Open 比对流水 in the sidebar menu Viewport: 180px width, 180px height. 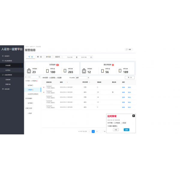coord(12,70)
